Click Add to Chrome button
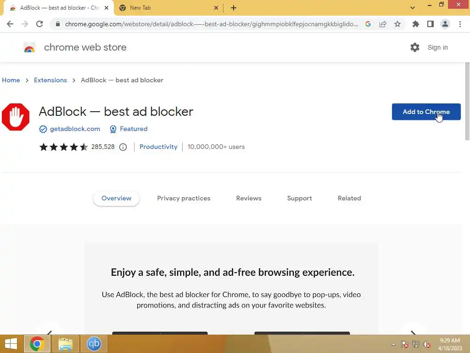Viewport: 470px width, 353px height. point(426,112)
